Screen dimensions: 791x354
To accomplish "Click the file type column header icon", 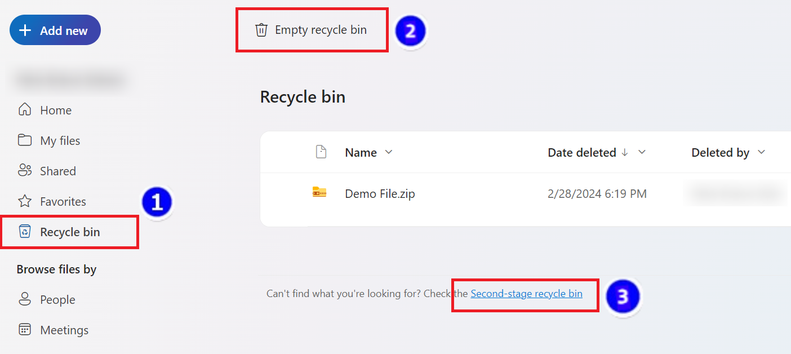I will (321, 152).
